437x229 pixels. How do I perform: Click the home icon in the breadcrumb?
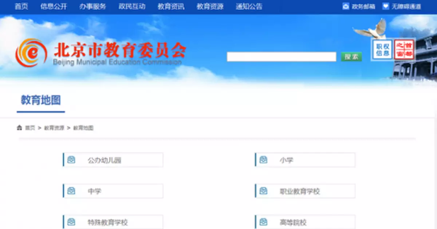[19, 127]
